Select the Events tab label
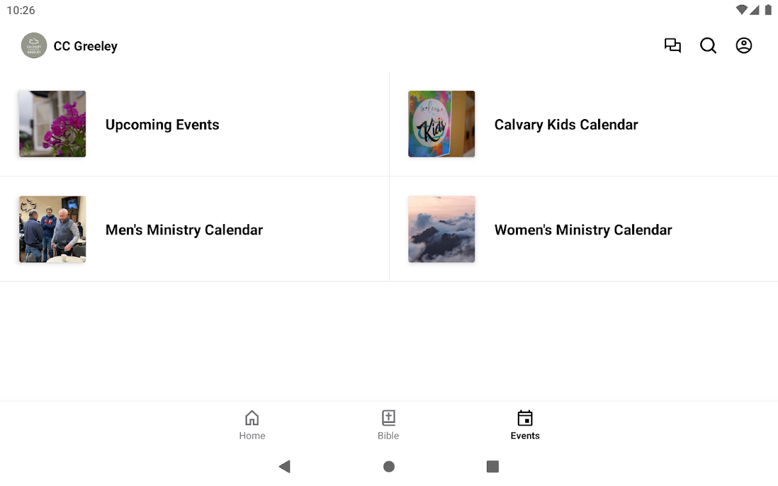 525,436
